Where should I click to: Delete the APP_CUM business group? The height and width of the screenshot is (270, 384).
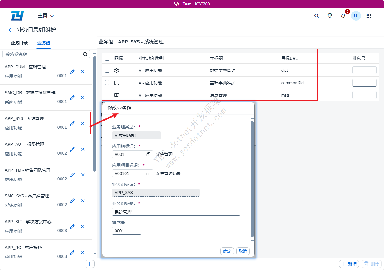tap(83, 72)
